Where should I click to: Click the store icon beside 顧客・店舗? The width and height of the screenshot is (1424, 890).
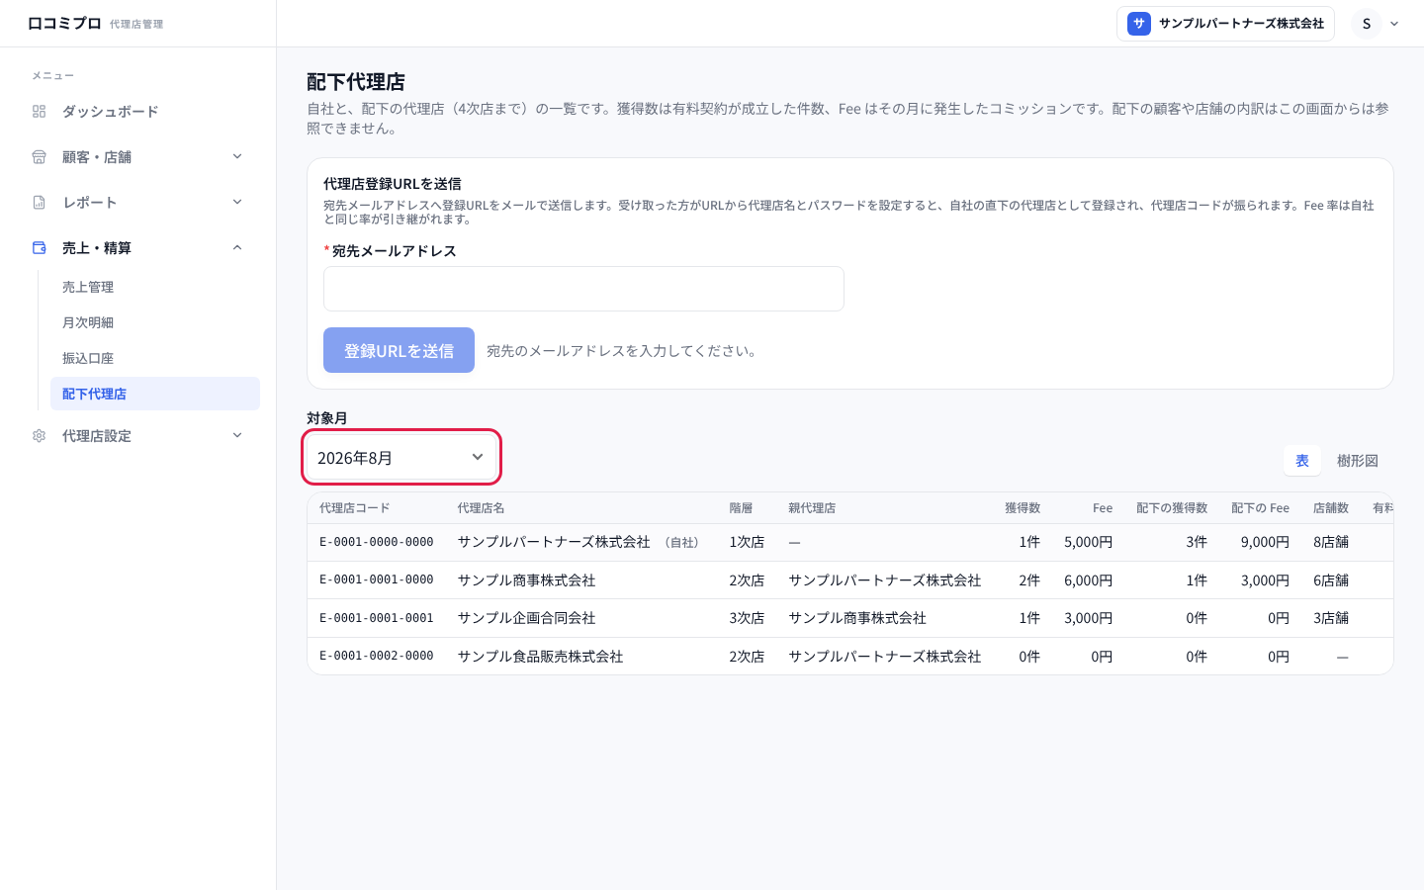pyautogui.click(x=40, y=157)
